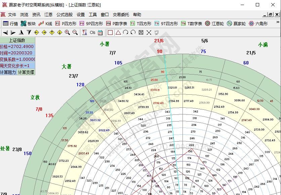Click the Cls clear screen icon

tap(93, 33)
